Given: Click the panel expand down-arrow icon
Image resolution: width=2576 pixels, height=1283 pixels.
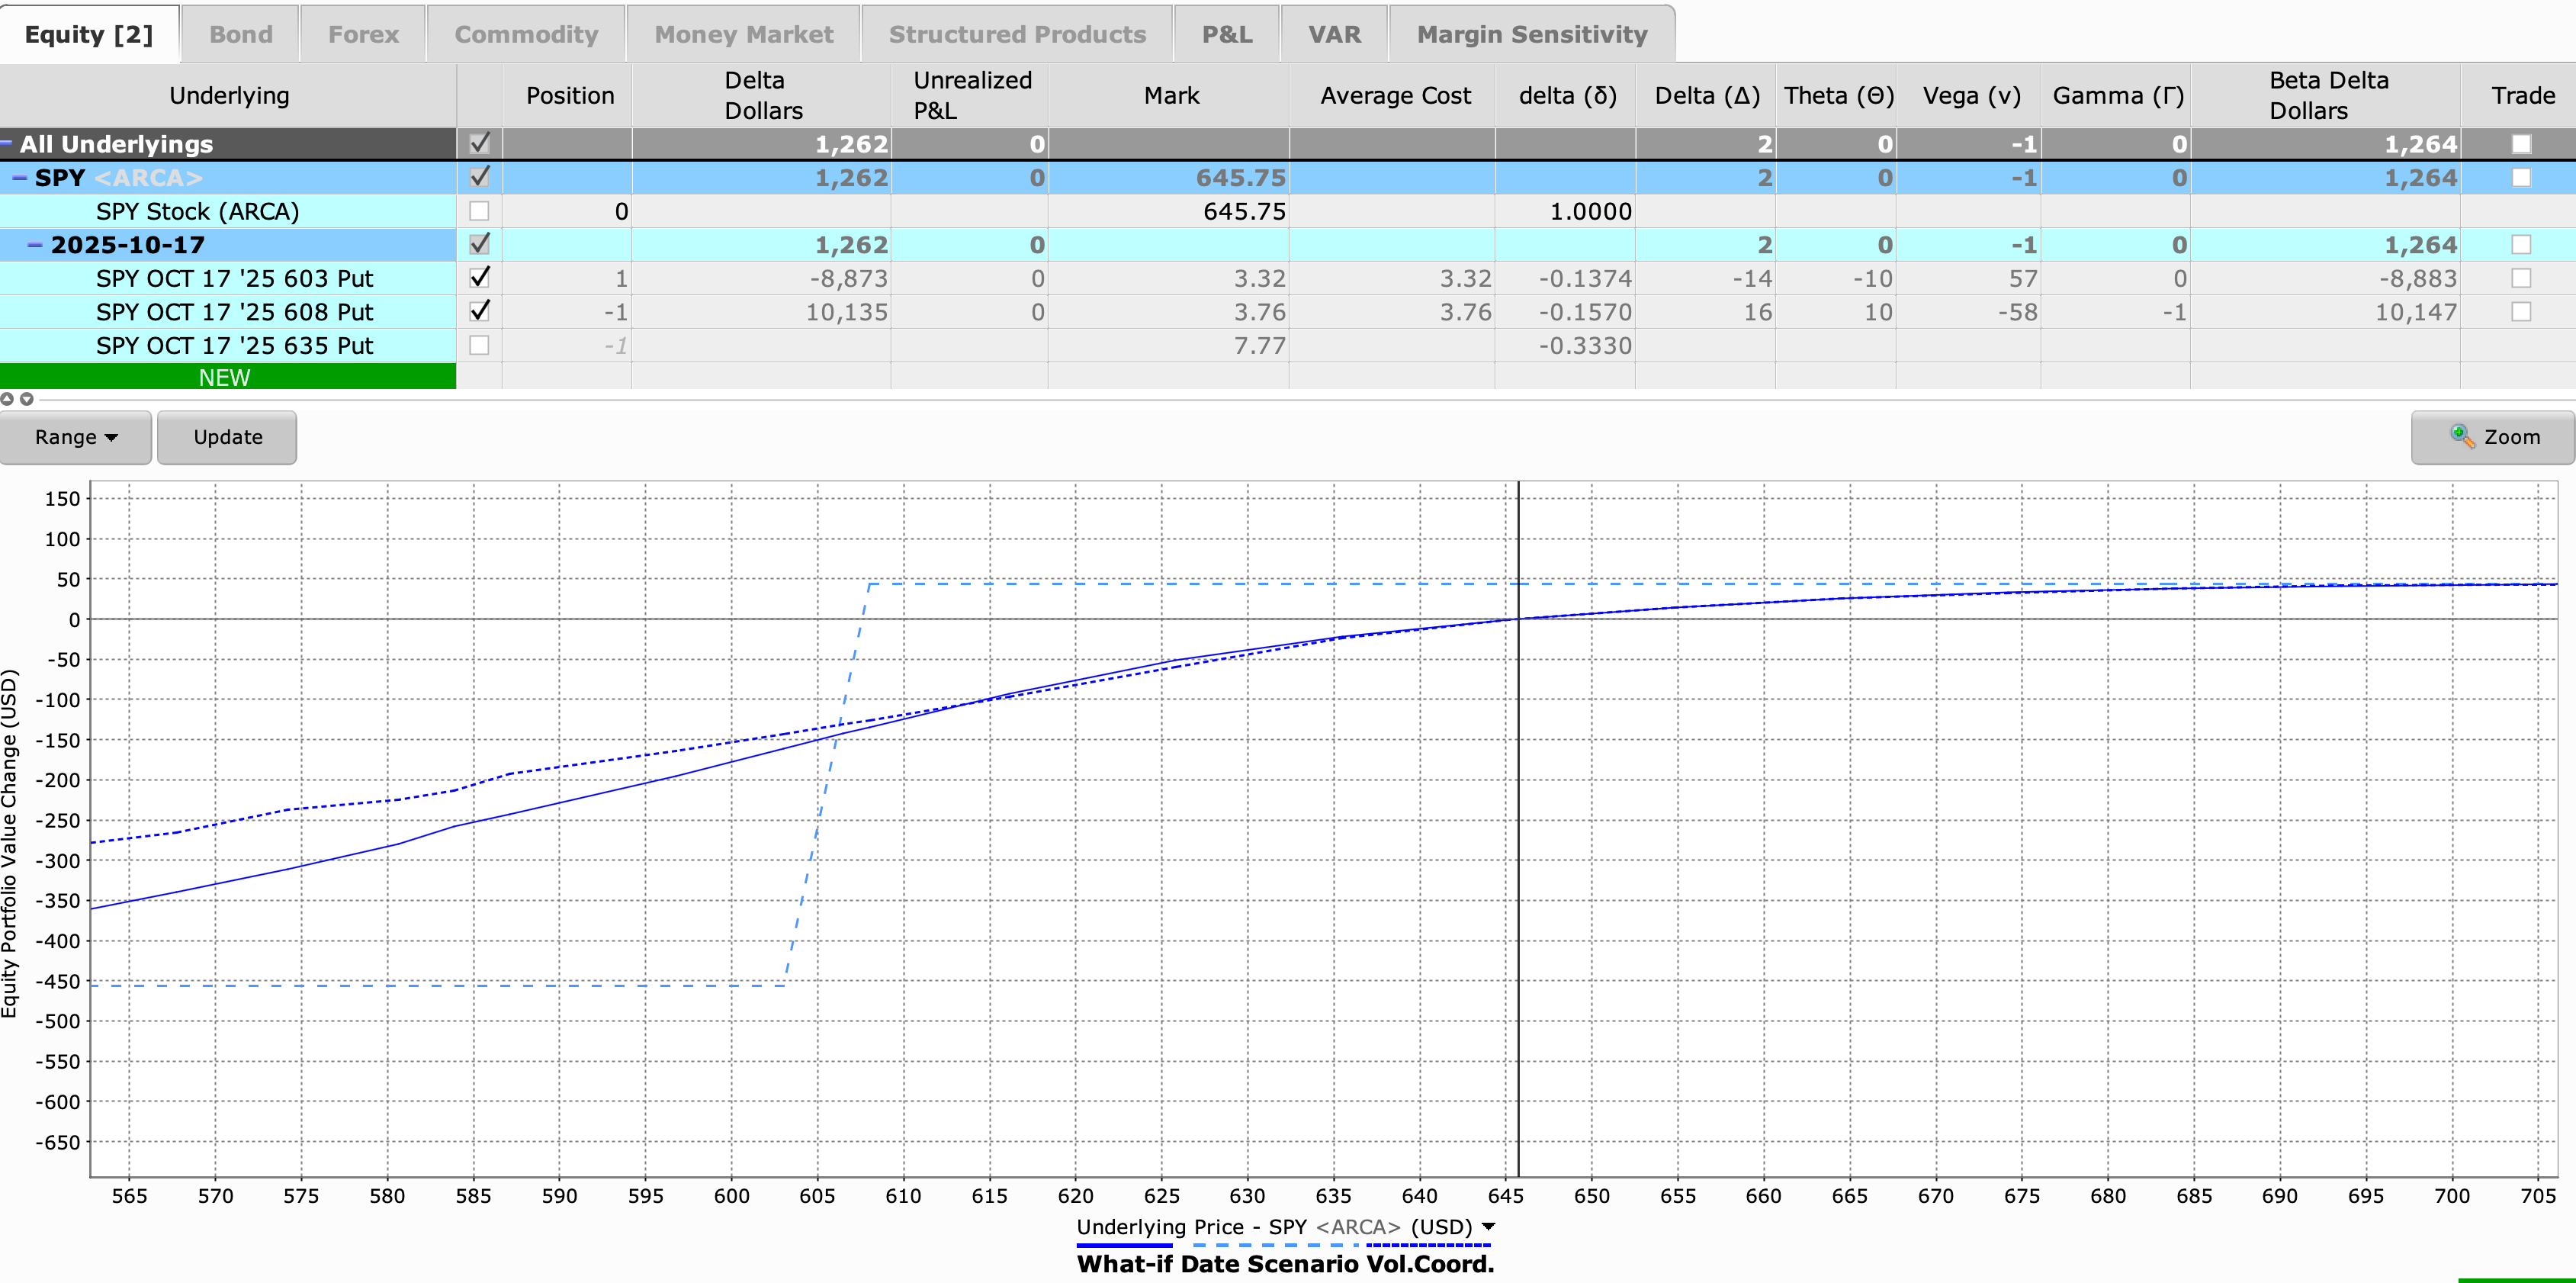Looking at the screenshot, I should coord(27,399).
